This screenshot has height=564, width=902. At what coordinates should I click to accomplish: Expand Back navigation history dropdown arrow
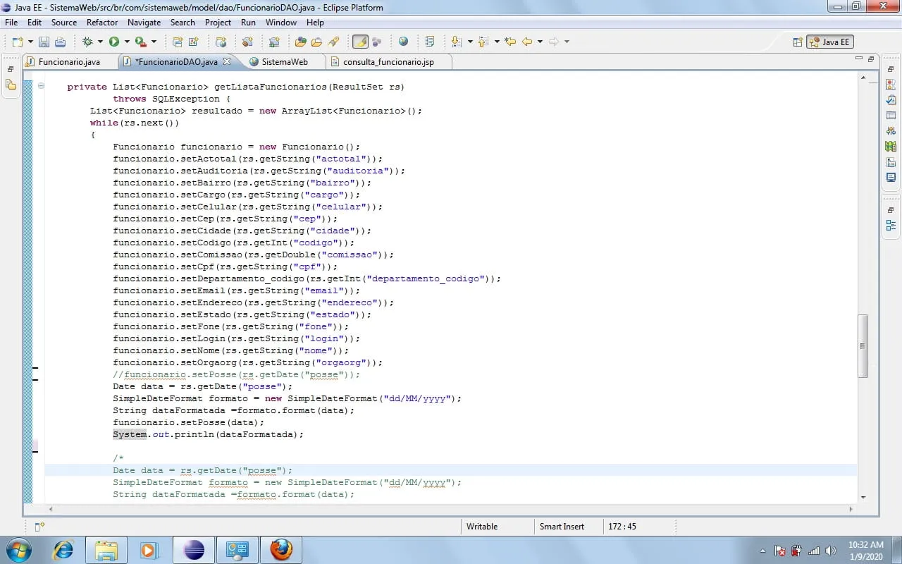[540, 42]
